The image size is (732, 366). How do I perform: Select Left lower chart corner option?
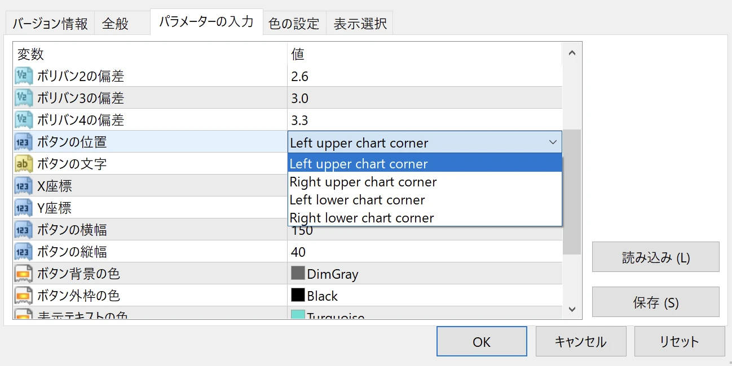click(357, 200)
